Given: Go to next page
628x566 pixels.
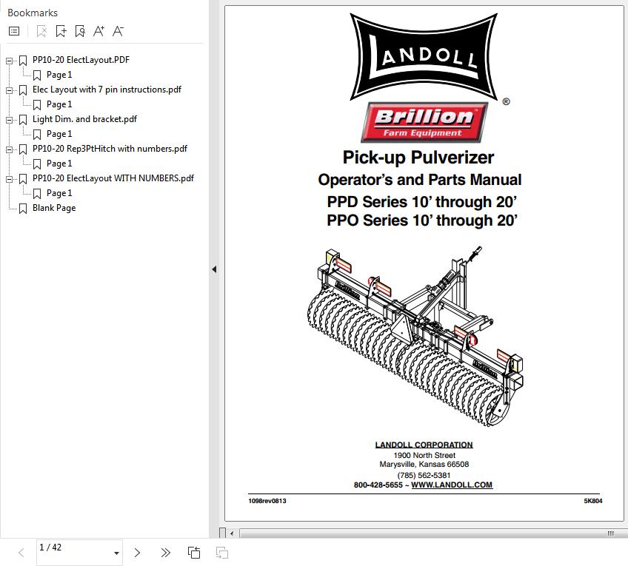Looking at the screenshot, I should (x=138, y=553).
